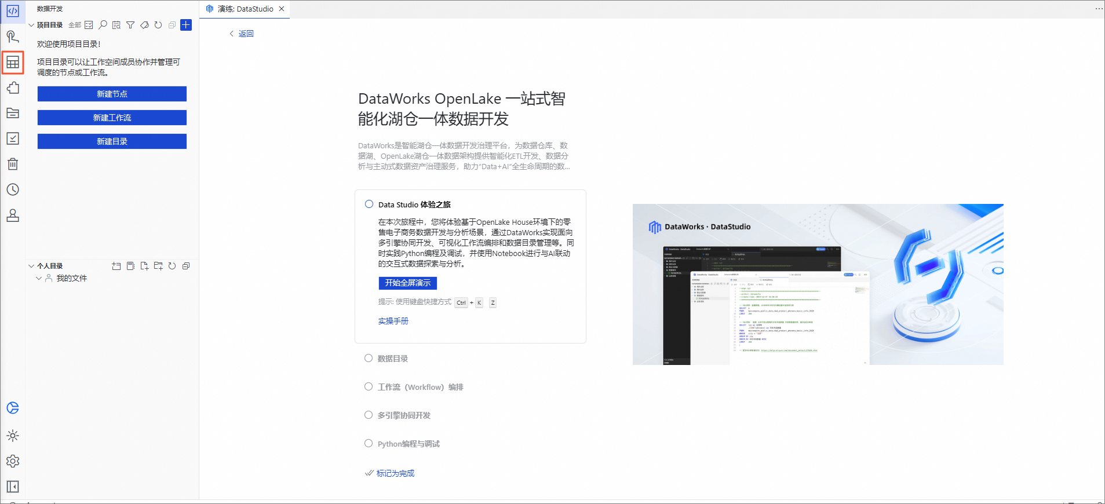
Task: Open the touch-pointer practice icon in sidebar
Action: click(x=13, y=36)
